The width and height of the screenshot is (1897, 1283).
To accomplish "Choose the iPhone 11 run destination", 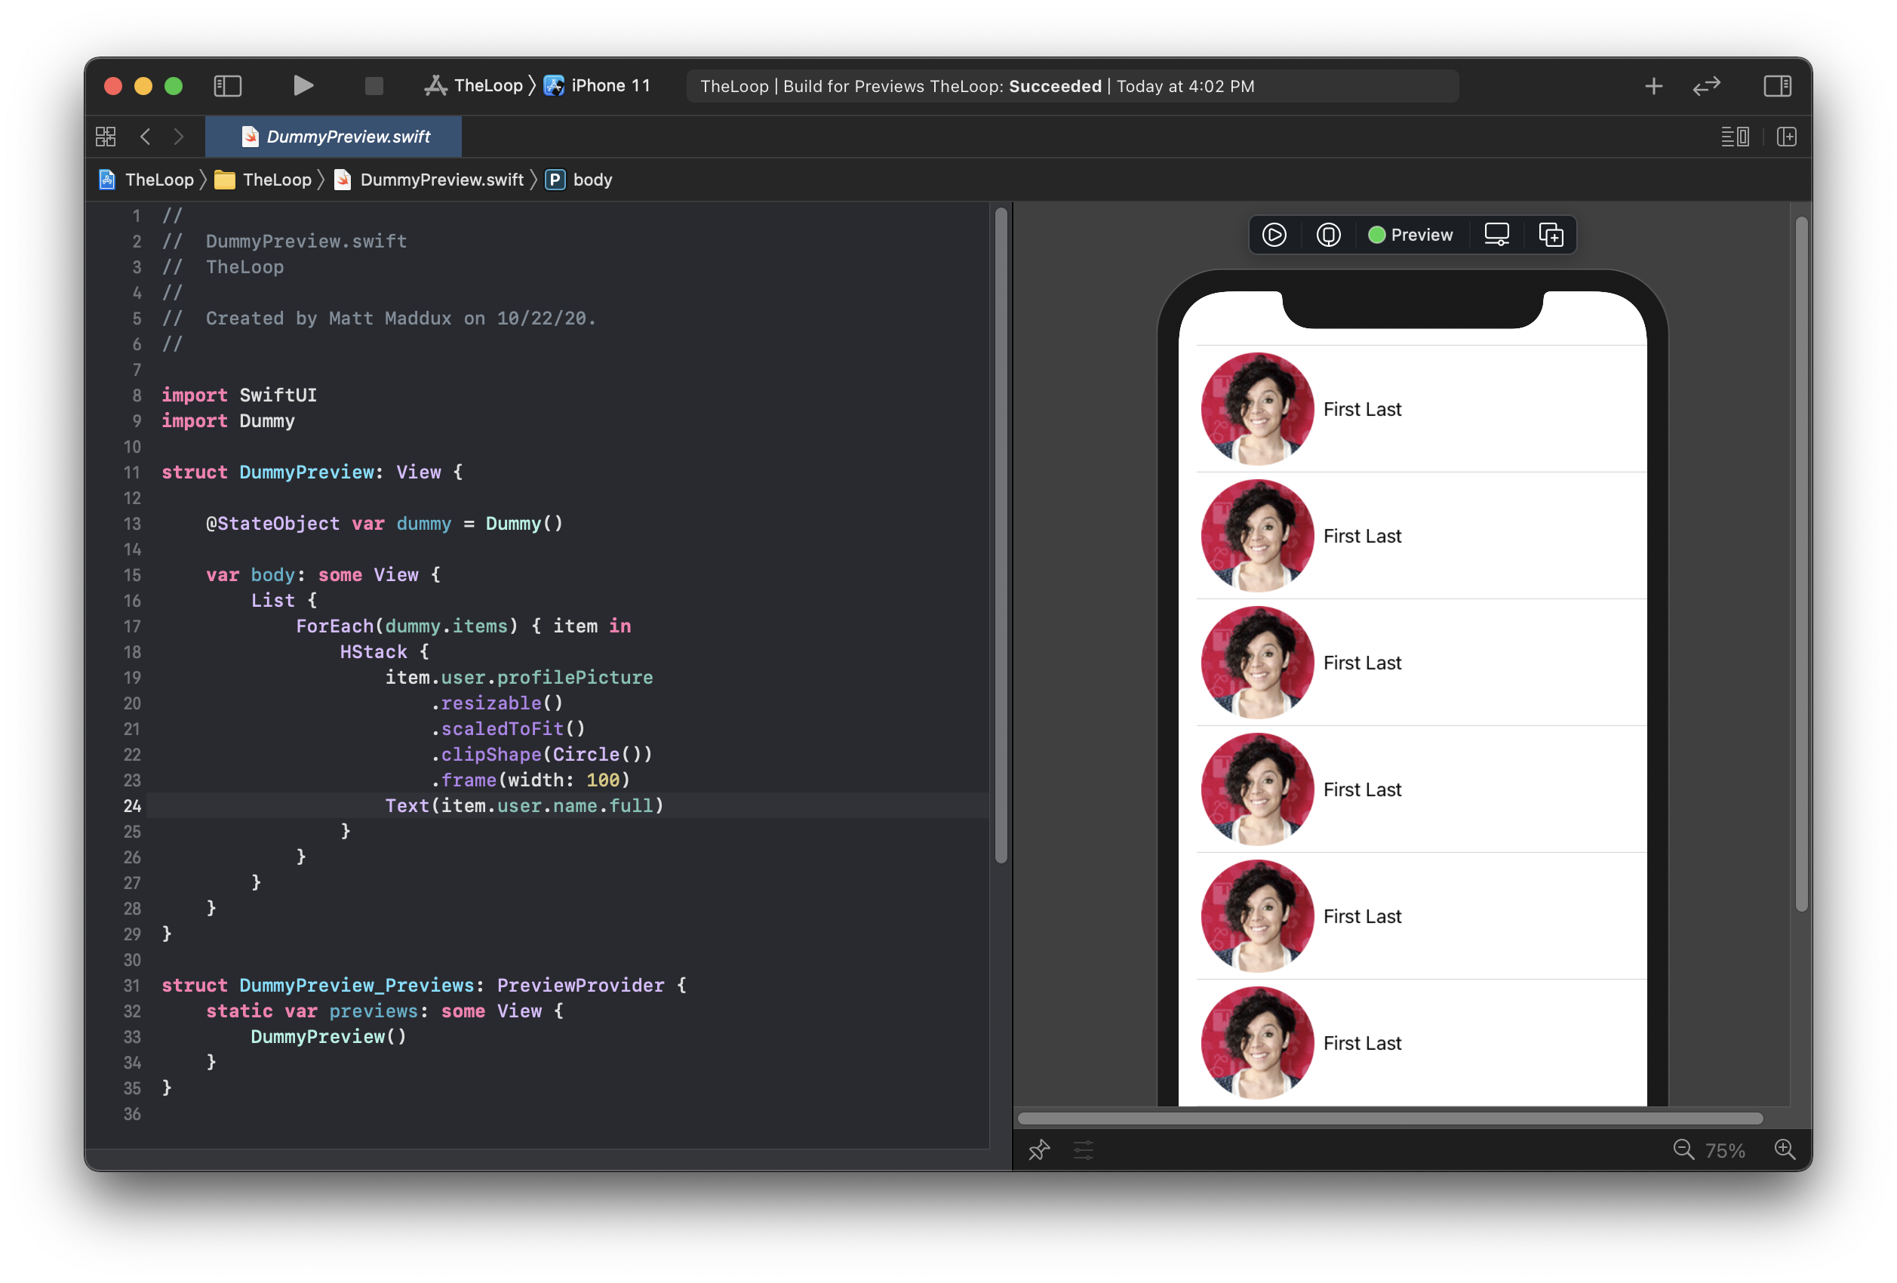I will click(610, 86).
